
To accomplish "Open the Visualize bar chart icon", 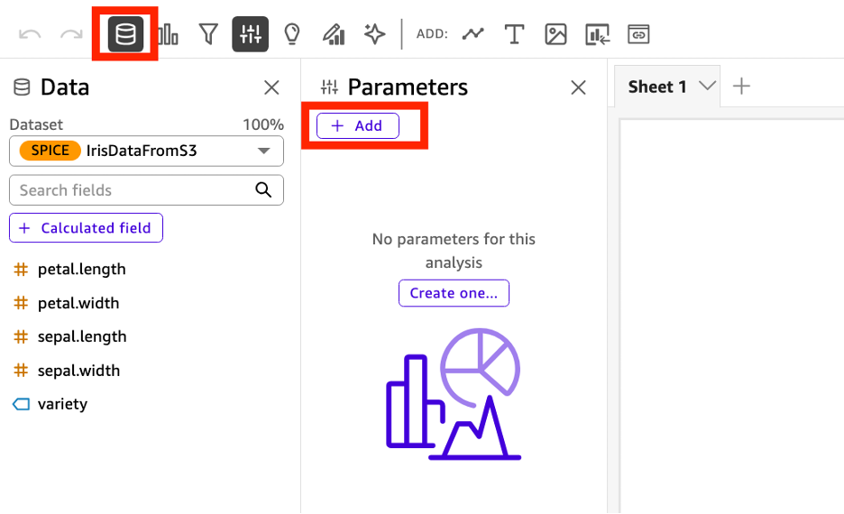I will coord(168,35).
